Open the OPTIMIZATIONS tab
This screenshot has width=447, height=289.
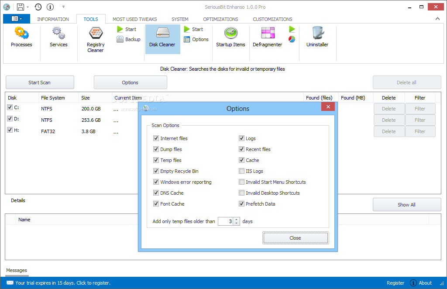click(220, 19)
